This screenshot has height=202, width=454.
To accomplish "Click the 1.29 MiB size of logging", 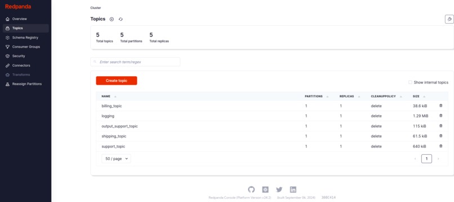I will coord(420,116).
